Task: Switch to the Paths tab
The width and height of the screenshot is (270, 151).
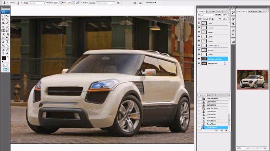Action: 219,11
